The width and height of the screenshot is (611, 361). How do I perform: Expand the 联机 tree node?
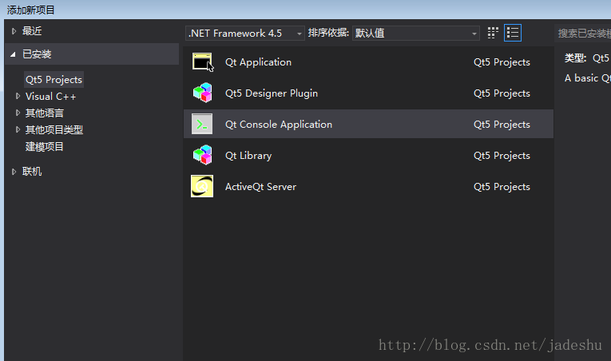(14, 172)
